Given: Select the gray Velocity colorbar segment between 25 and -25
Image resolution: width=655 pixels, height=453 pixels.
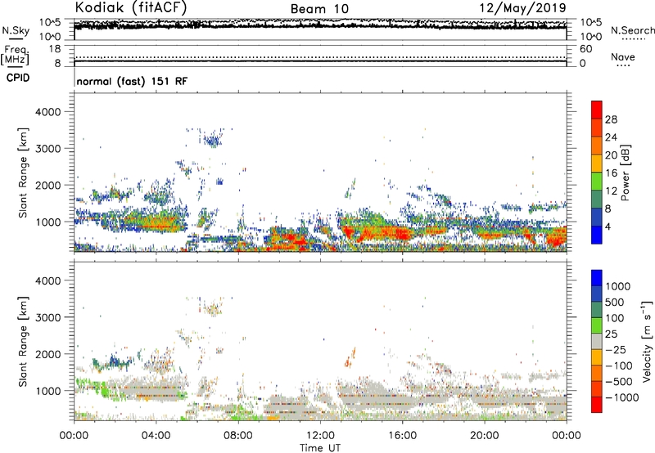Looking at the screenshot, I should pyautogui.click(x=597, y=341).
